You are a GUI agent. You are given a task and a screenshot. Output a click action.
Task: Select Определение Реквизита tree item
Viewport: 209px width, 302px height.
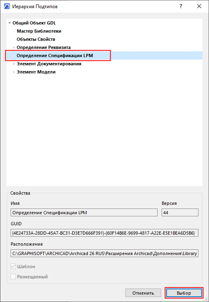pyautogui.click(x=44, y=47)
